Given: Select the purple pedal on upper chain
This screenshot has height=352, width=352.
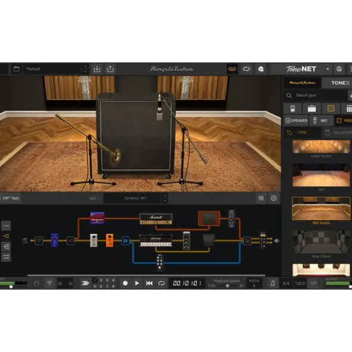Looking at the screenshot, I should pos(97,218).
